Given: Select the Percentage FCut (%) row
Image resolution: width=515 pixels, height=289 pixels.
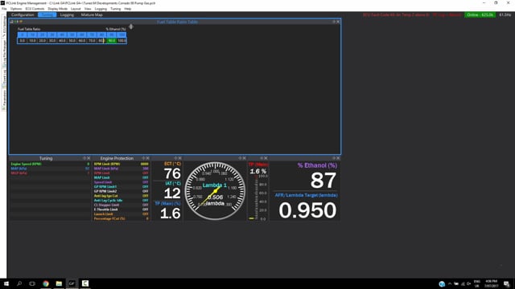Looking at the screenshot, I should tap(121, 218).
